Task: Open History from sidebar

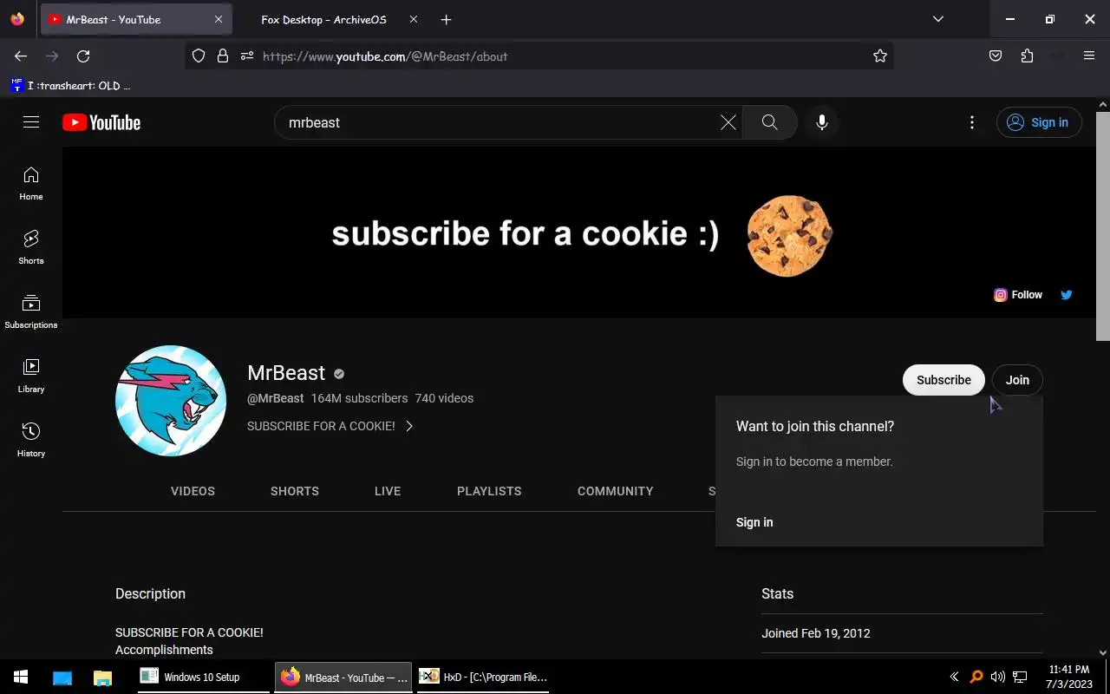Action: click(31, 440)
